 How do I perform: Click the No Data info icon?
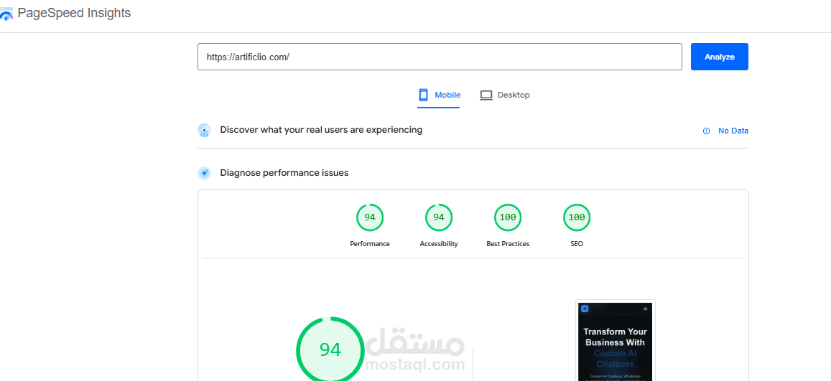pos(706,131)
